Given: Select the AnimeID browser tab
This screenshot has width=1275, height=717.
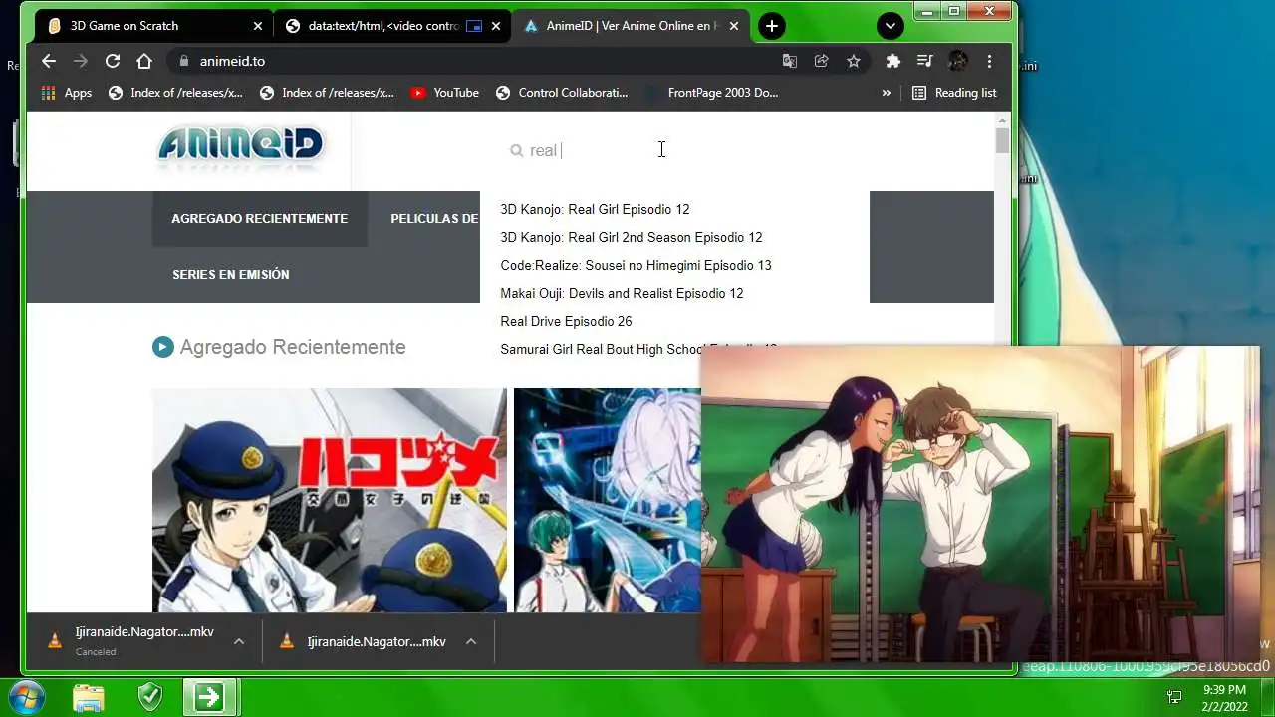Looking at the screenshot, I should 631,26.
